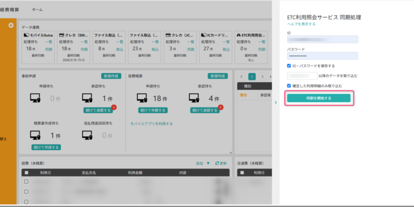
Task: Check third row checkbox in 経費（未精算）table
Action: tap(26, 201)
